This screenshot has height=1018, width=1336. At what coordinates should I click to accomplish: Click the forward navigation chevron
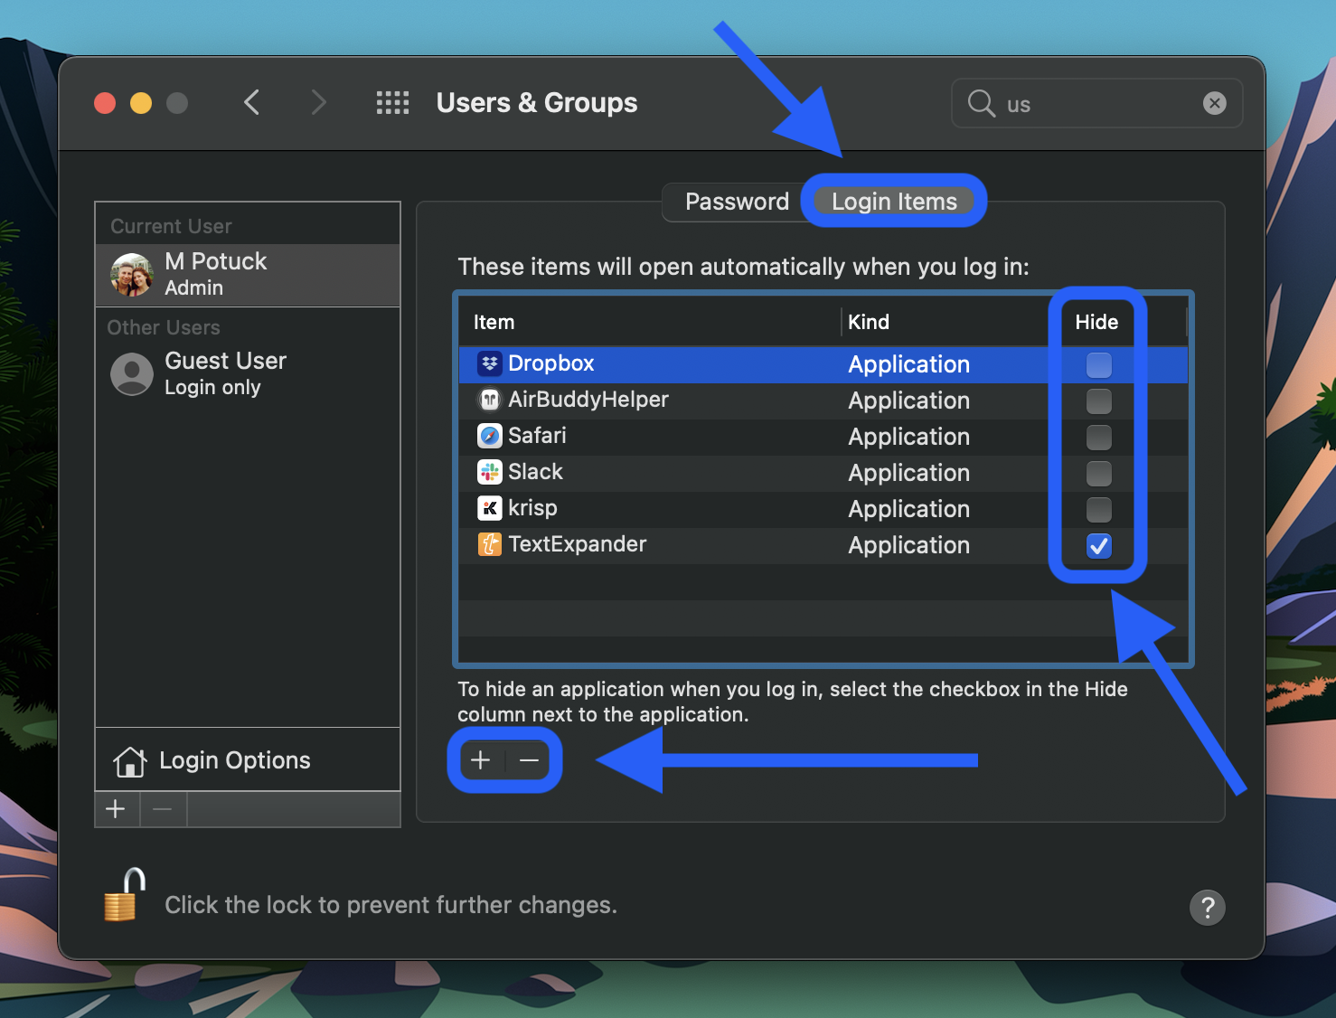click(x=318, y=102)
